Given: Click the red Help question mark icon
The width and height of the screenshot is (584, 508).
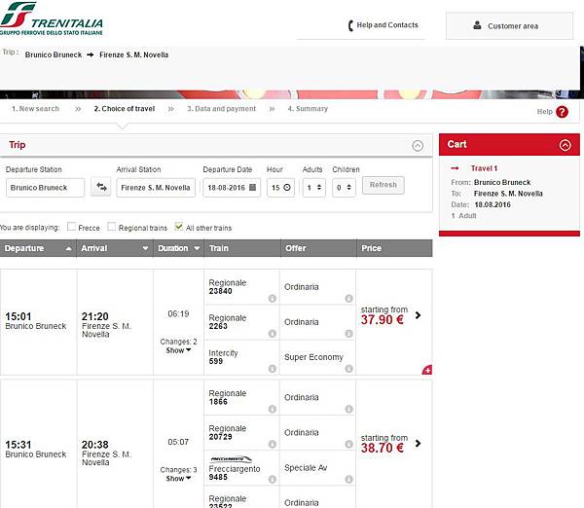Looking at the screenshot, I should pyautogui.click(x=562, y=112).
